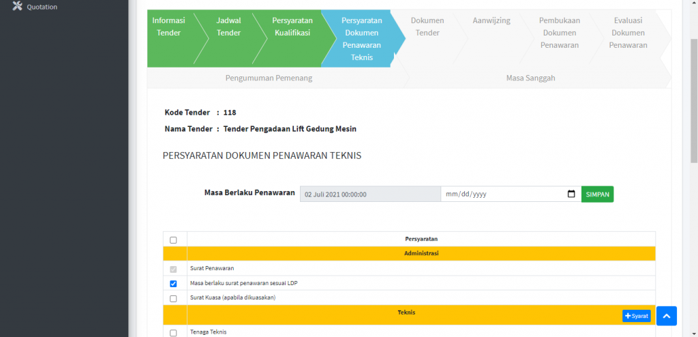
Task: Check Surat Kuasa (apabila dikuasakan) checkbox
Action: pos(173,298)
